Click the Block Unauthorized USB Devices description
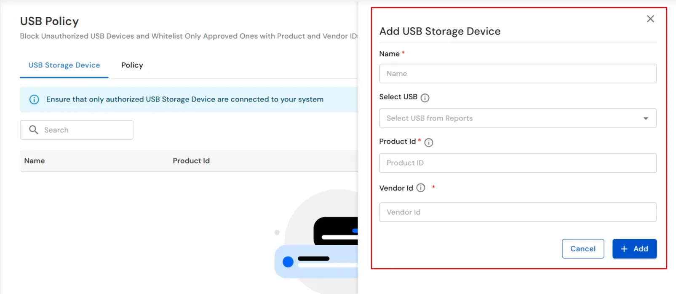 click(189, 36)
